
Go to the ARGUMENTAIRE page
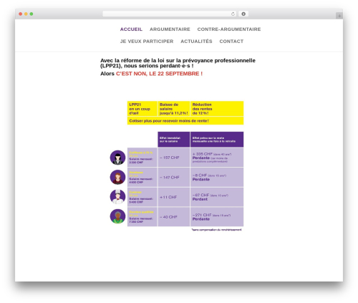tap(170, 29)
